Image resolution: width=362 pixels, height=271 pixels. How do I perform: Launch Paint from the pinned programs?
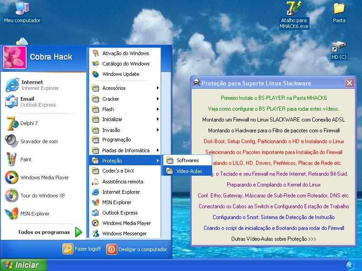point(25,159)
